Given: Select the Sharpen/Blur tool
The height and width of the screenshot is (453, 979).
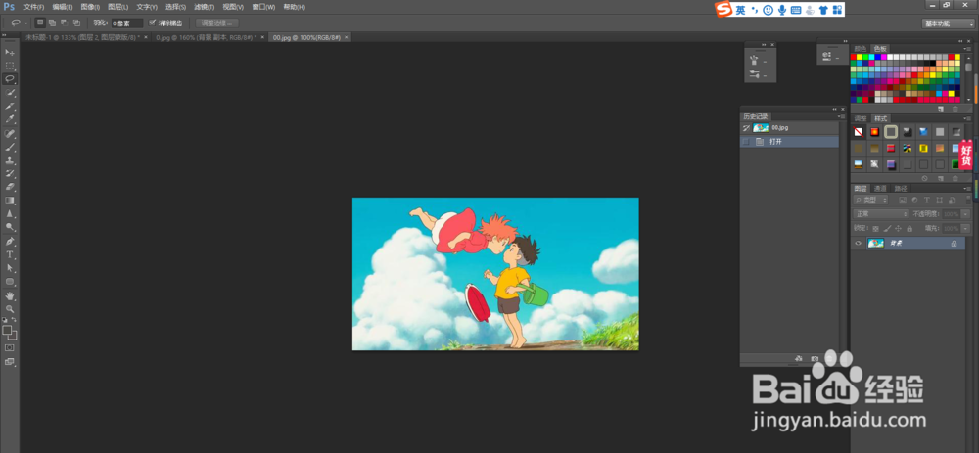Looking at the screenshot, I should pyautogui.click(x=10, y=213).
